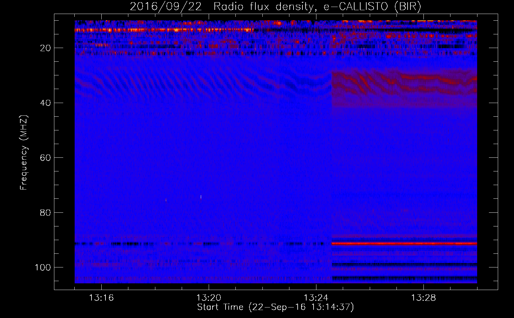Click the 80 MHz frequency tick label
The width and height of the screenshot is (514, 318).
click(x=45, y=212)
